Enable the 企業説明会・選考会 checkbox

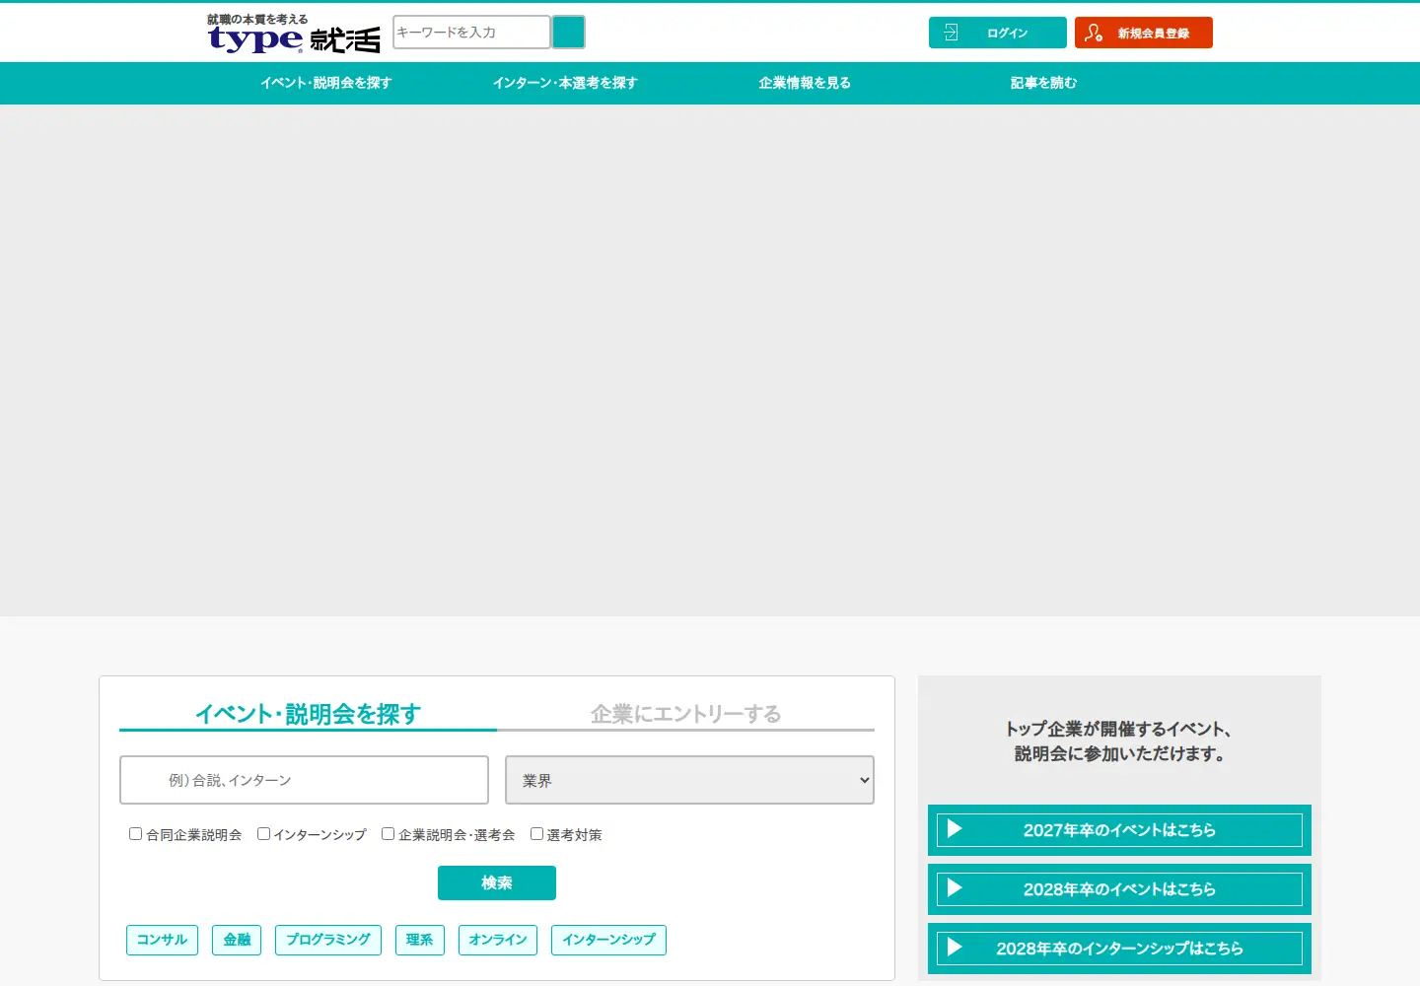388,834
